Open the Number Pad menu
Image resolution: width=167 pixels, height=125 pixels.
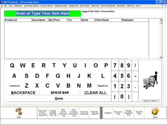coord(73,6)
